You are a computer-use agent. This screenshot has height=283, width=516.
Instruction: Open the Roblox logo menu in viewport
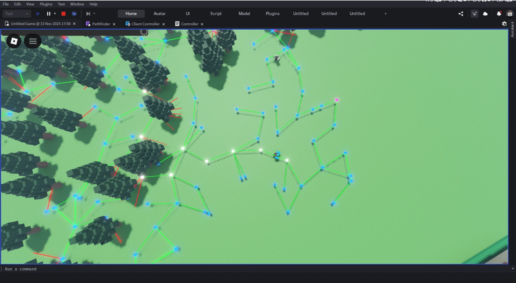(x=14, y=41)
